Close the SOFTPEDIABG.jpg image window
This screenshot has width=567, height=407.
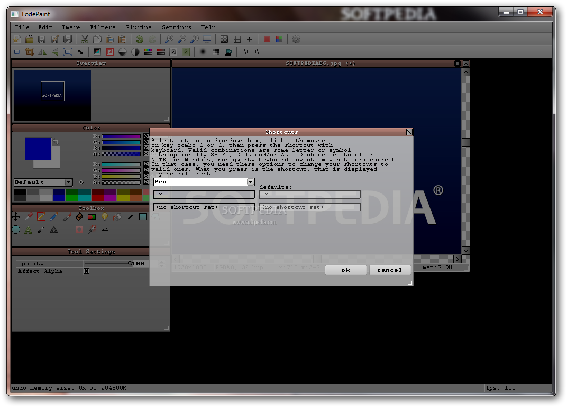click(466, 63)
